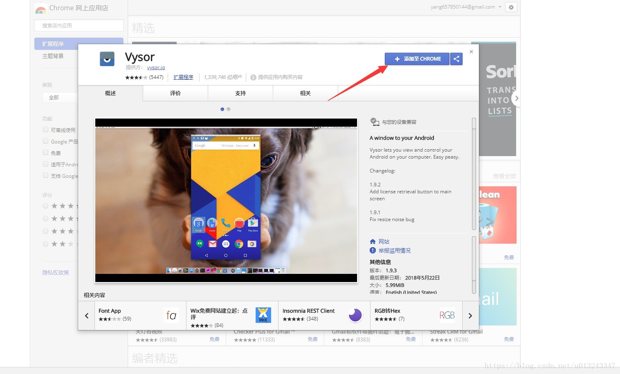
Task: Click the RGB转Hex icon
Action: pos(447,315)
